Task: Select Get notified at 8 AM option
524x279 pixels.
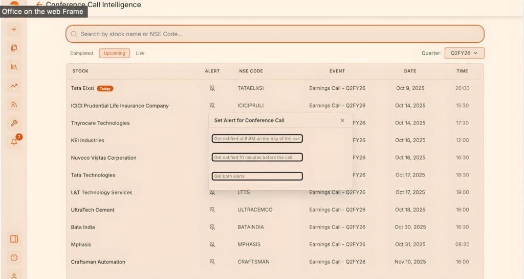Action: 257,139
